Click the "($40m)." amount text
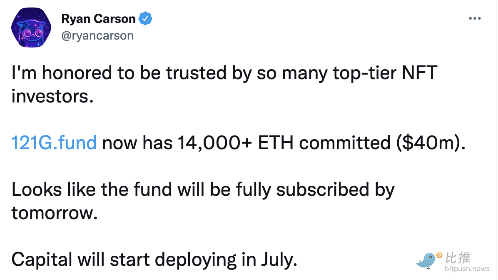498x280 pixels. pos(431,142)
